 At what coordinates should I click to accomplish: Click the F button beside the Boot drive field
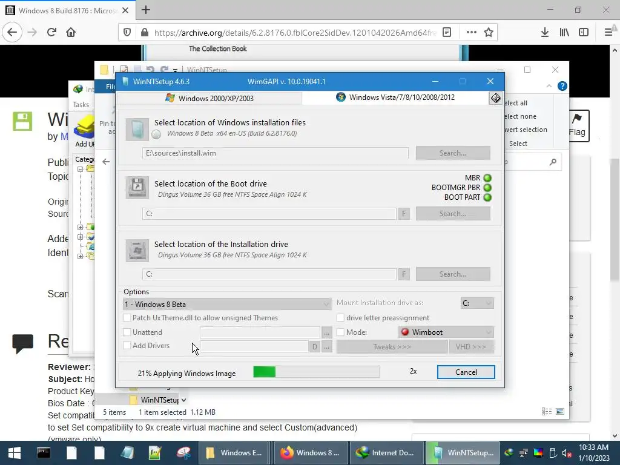point(404,214)
